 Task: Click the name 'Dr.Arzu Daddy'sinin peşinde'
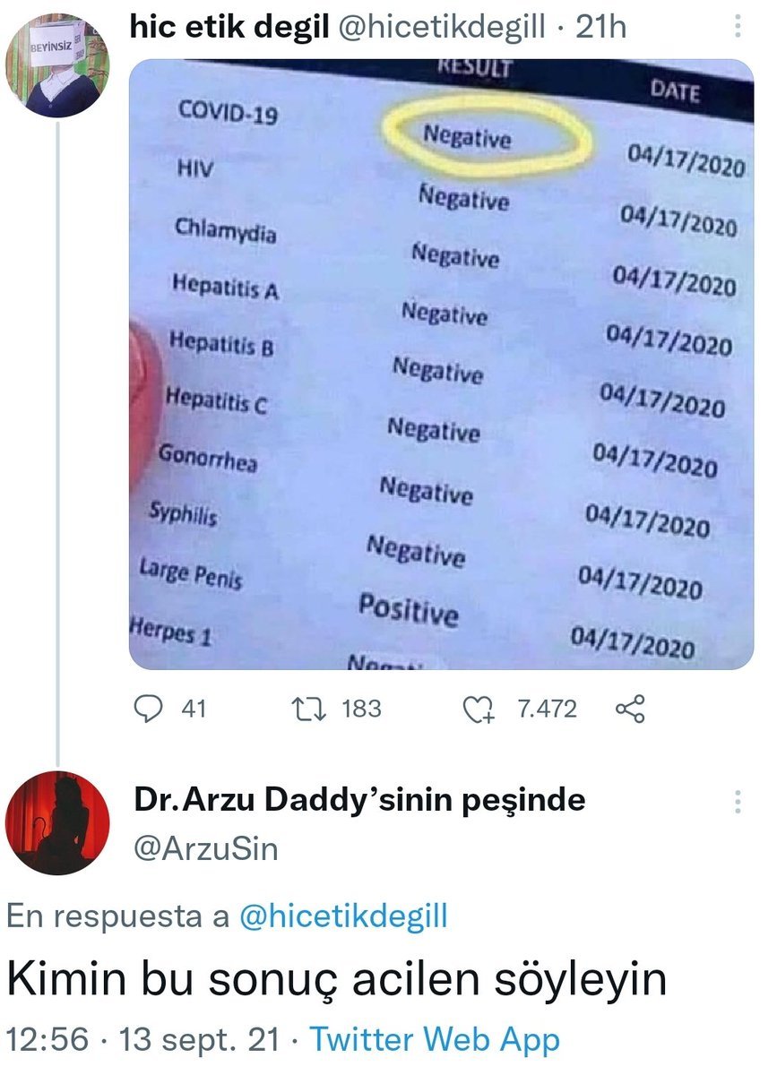(x=359, y=799)
